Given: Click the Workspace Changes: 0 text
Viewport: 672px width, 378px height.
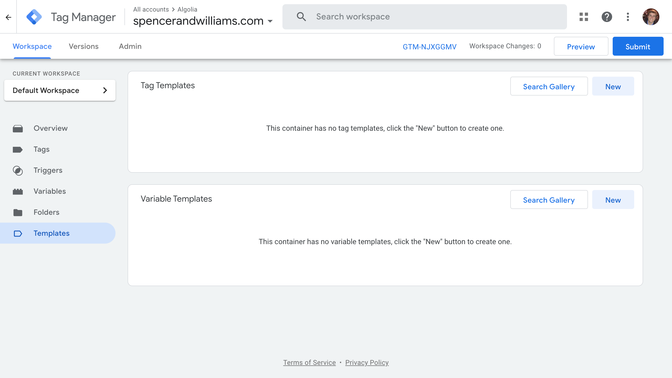Looking at the screenshot, I should coord(505,46).
